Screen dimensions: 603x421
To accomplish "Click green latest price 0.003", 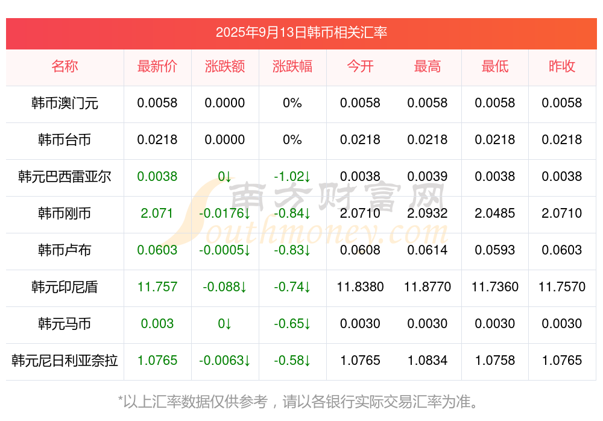I will 157,324.
